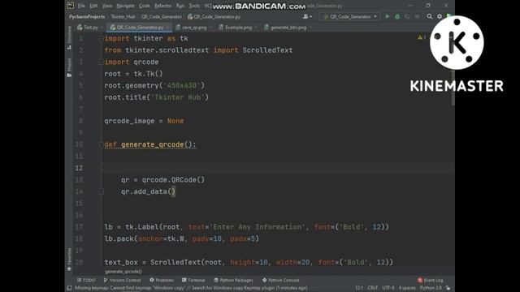The height and width of the screenshot is (292, 520).
Task: Click the Missing keymap status message
Action: pyautogui.click(x=191, y=288)
